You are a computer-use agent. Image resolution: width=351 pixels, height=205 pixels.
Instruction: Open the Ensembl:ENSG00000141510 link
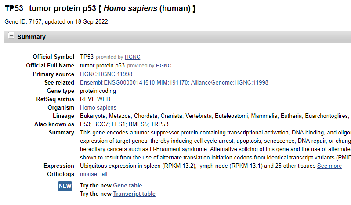[117, 83]
